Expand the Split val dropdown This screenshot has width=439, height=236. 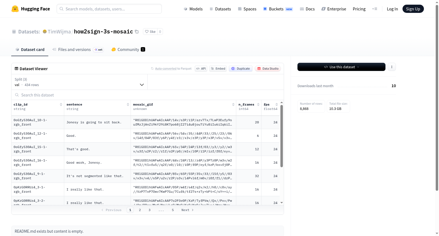(79, 82)
